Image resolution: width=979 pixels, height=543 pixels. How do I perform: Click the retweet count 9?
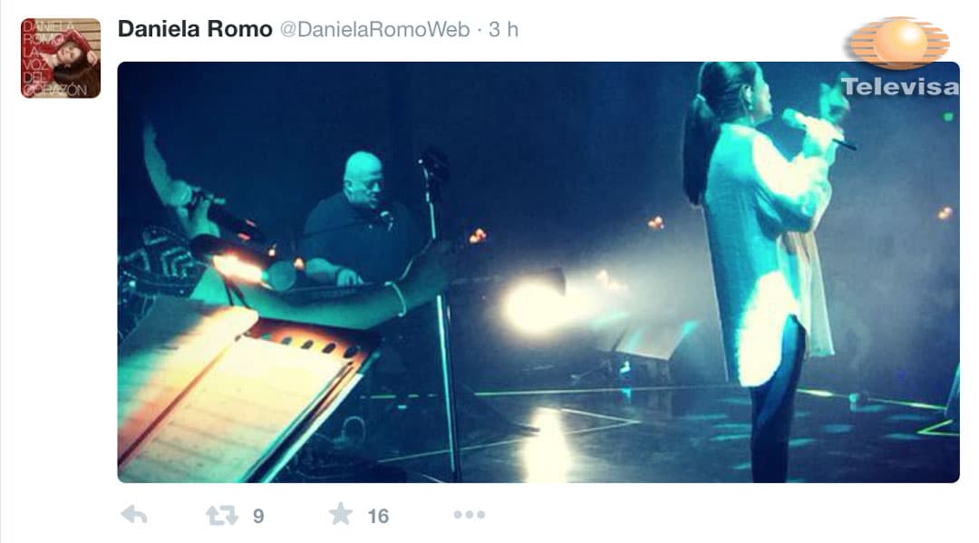tap(258, 516)
